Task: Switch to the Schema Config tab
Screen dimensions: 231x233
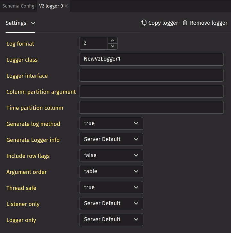Action: 18,6
